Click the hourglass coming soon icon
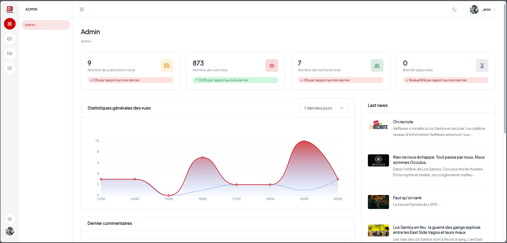Viewport: 507px width, 243px height. pyautogui.click(x=482, y=65)
